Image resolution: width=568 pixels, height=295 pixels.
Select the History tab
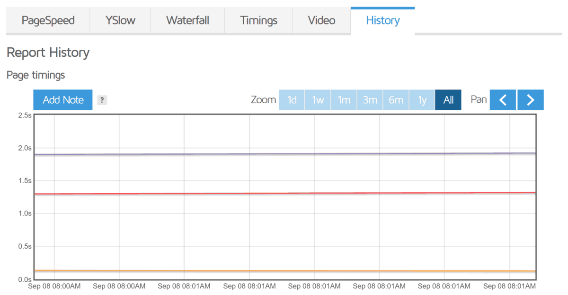pyautogui.click(x=382, y=20)
